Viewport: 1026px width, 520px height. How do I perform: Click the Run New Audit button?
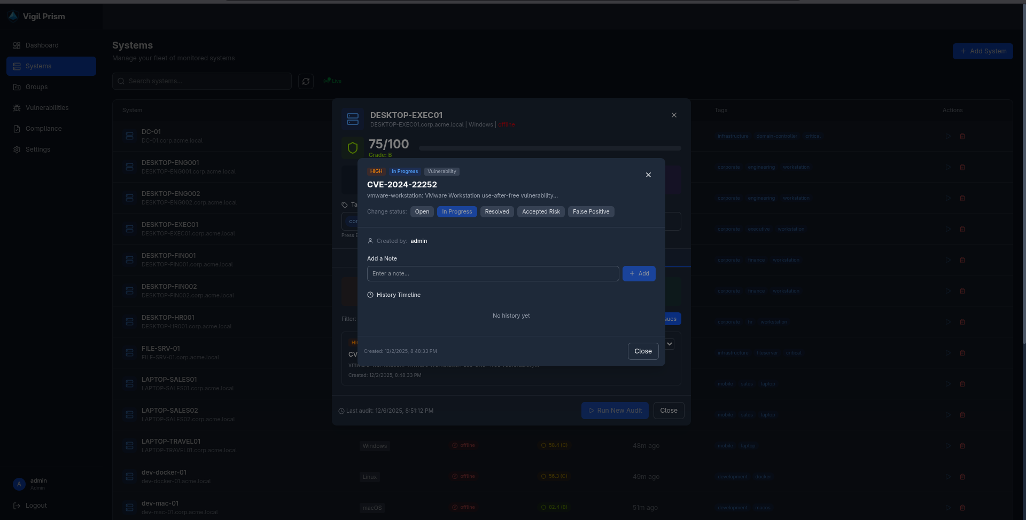pos(615,410)
